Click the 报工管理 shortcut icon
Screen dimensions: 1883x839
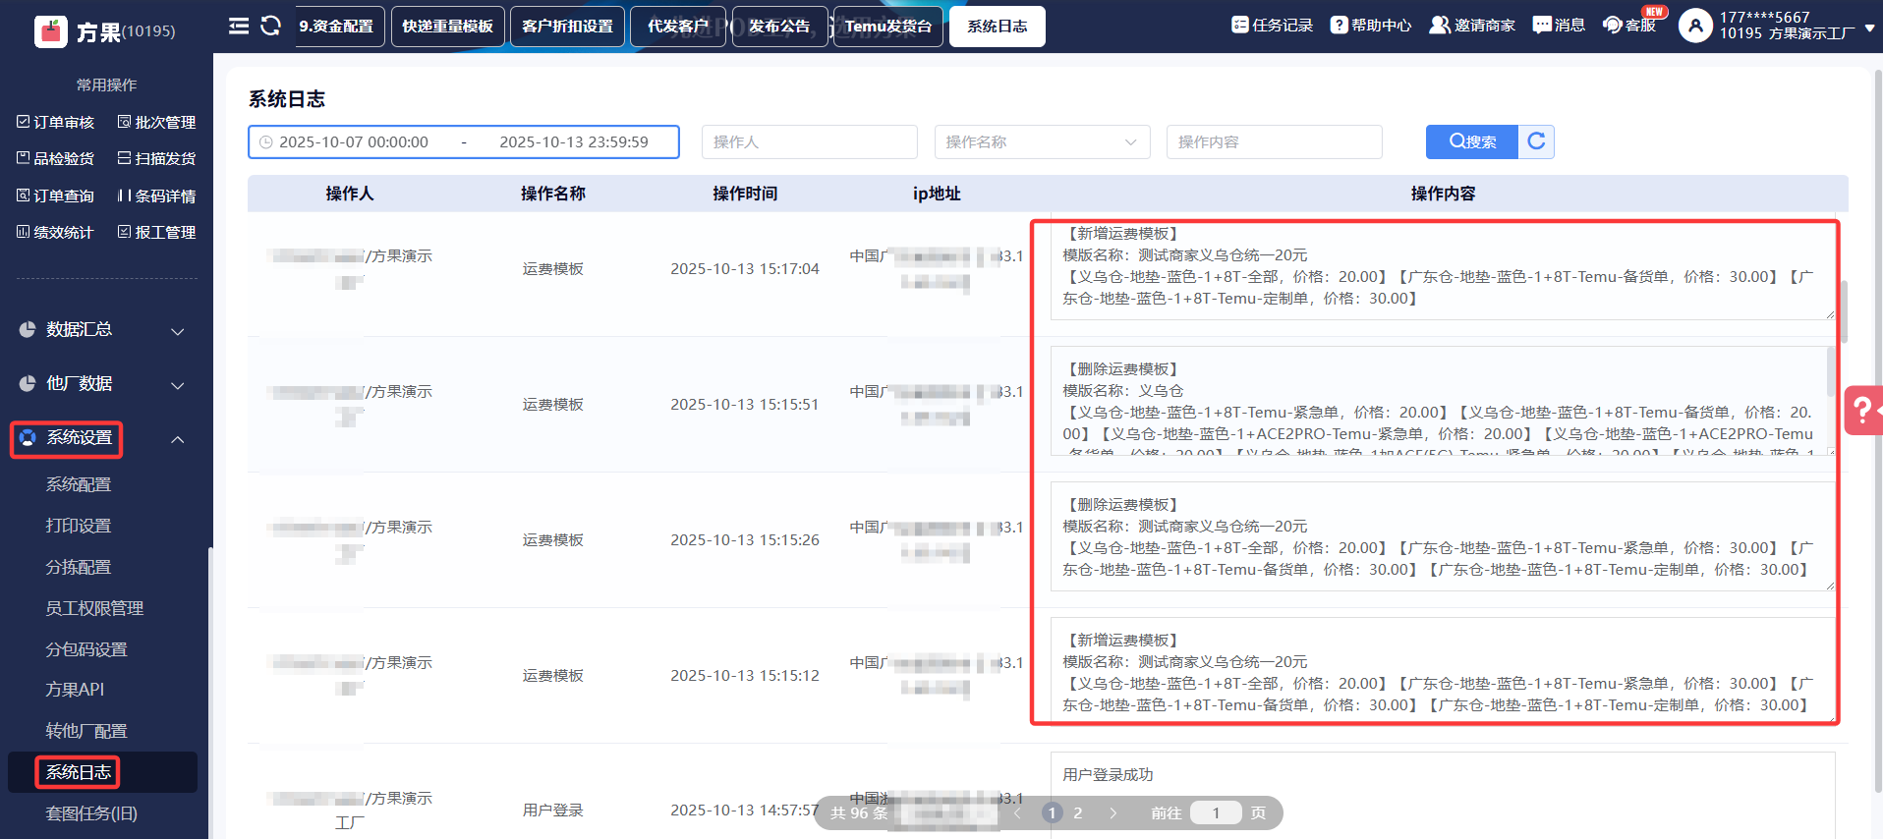[x=124, y=232]
